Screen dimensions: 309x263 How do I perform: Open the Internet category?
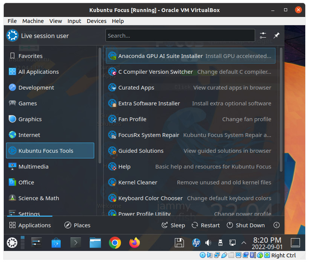point(50,135)
